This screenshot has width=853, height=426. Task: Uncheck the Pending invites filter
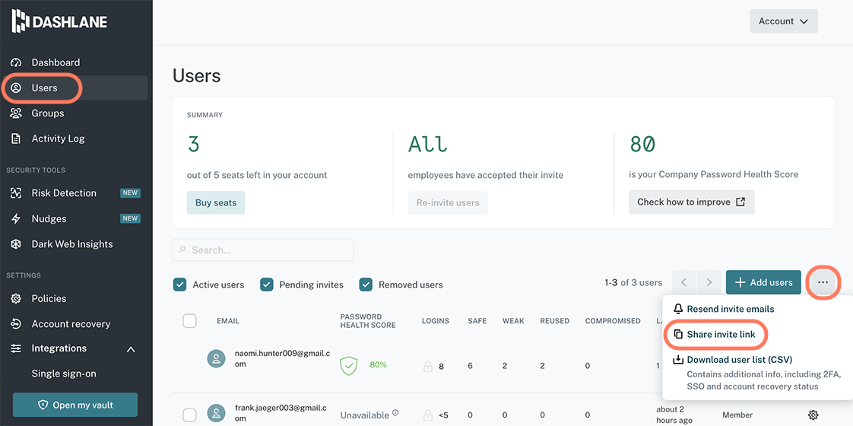(x=267, y=285)
